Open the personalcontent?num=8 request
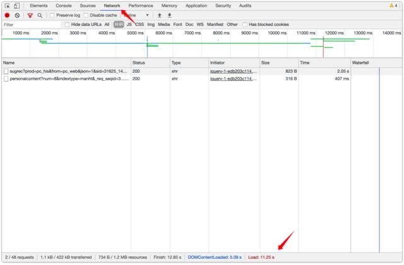The width and height of the screenshot is (404, 265). [69, 78]
